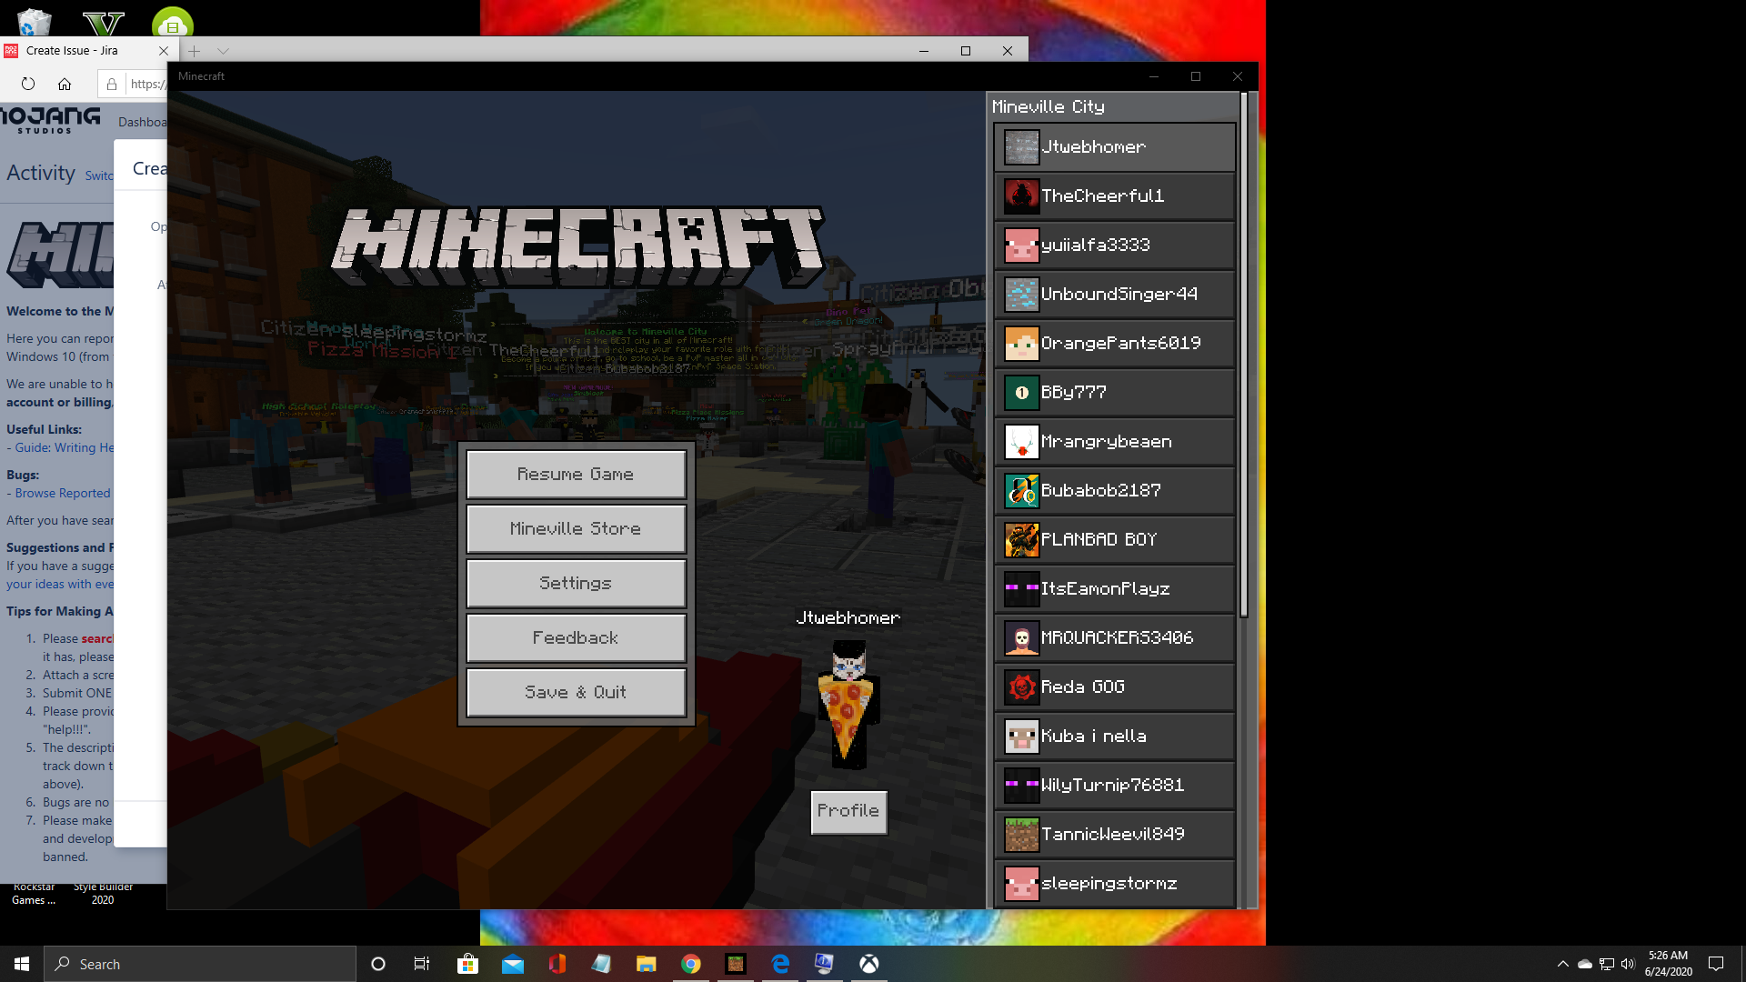1746x982 pixels.
Task: Open the Mineville Store button
Action: click(576, 528)
